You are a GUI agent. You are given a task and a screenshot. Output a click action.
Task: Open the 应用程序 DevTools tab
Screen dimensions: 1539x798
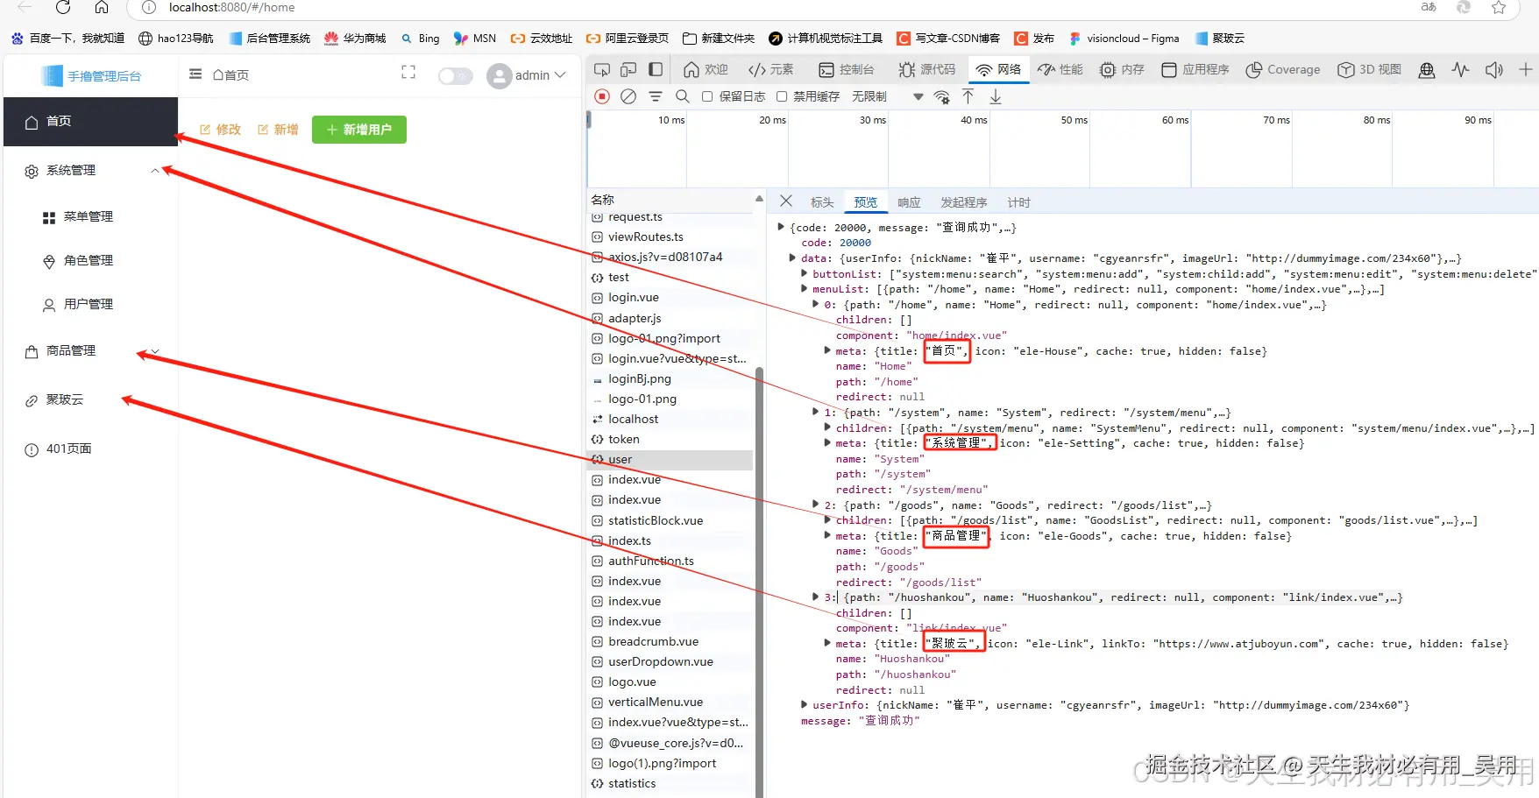(x=1195, y=69)
